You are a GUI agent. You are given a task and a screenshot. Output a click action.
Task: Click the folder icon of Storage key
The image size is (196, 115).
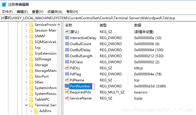pyautogui.click(x=31, y=65)
